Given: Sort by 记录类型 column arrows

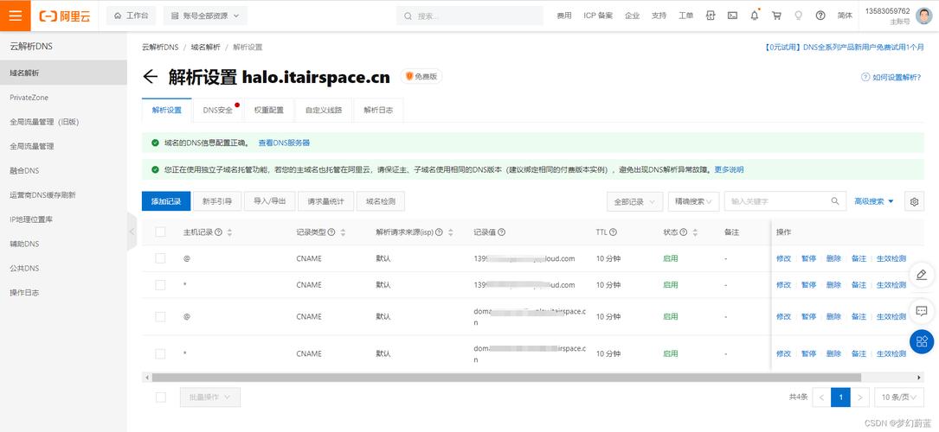Looking at the screenshot, I should [x=343, y=232].
